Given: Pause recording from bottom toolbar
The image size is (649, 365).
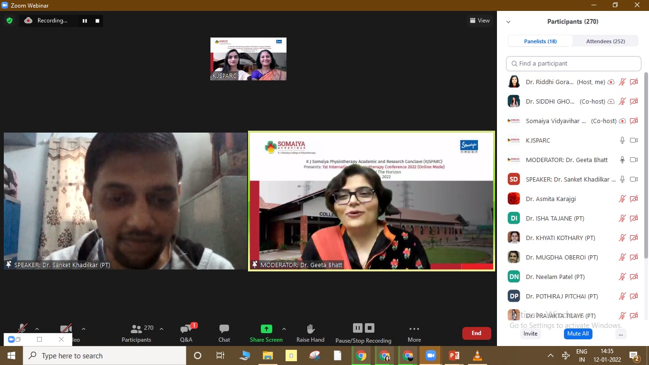Looking at the screenshot, I should point(358,328).
